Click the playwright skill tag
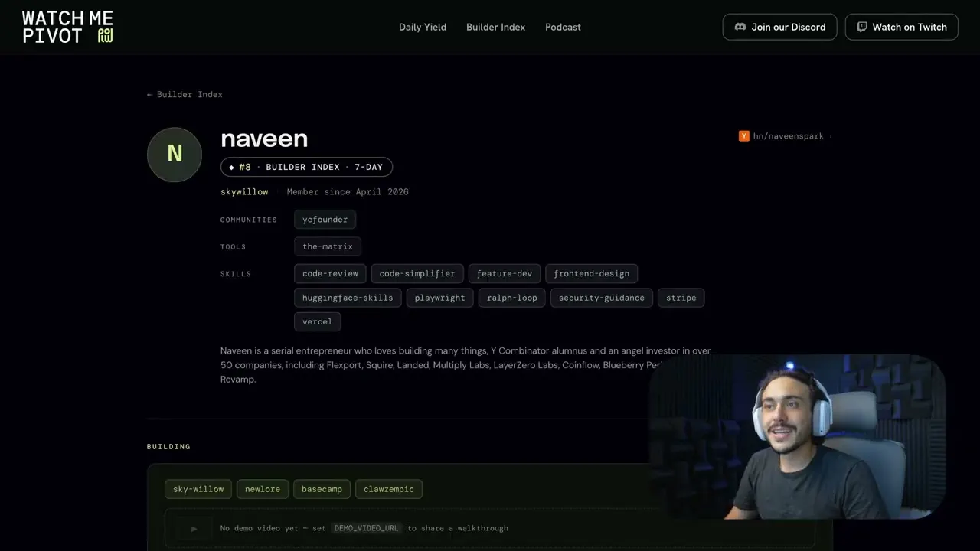The width and height of the screenshot is (980, 551). (439, 298)
